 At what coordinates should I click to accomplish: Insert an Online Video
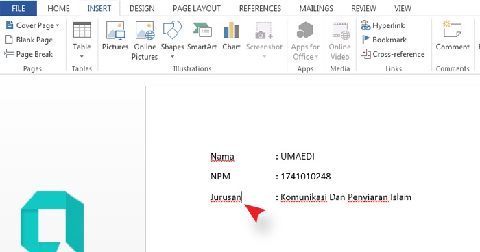tap(340, 40)
